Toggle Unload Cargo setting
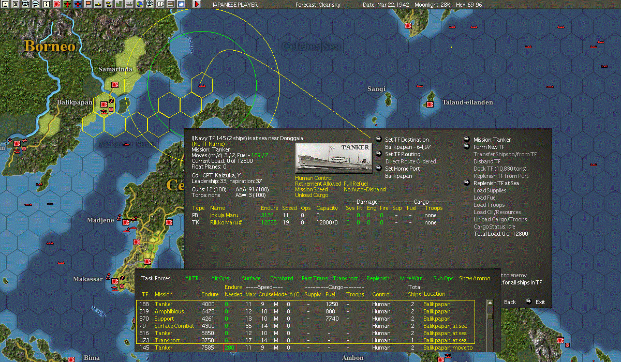Image resolution: width=621 pixels, height=362 pixels. [310, 195]
